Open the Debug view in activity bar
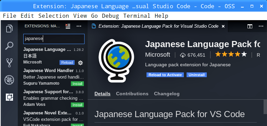This screenshot has height=126, width=267. coord(9,80)
